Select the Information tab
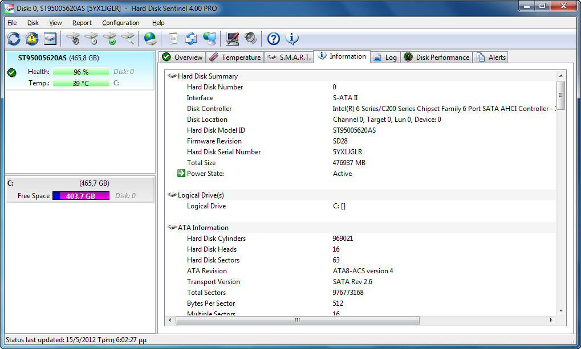The image size is (581, 349). [x=342, y=56]
